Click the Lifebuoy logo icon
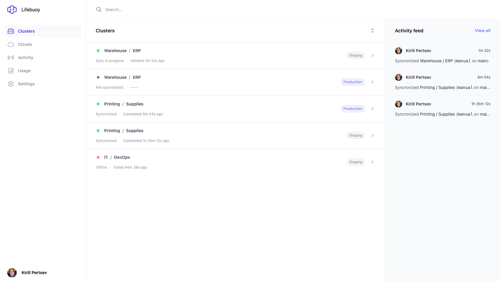This screenshot has height=281, width=500. click(x=12, y=10)
